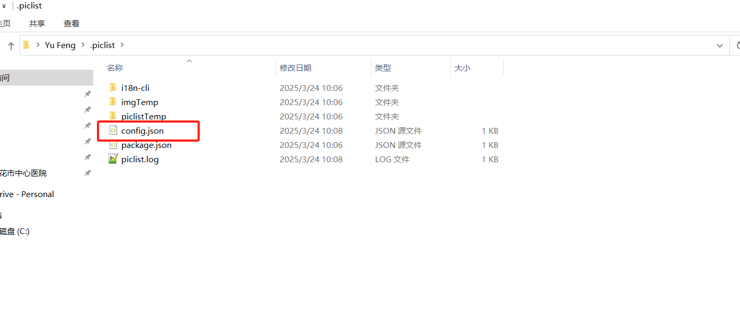Click the pin icon beside 花市中心医院
740x326 pixels.
(x=87, y=173)
